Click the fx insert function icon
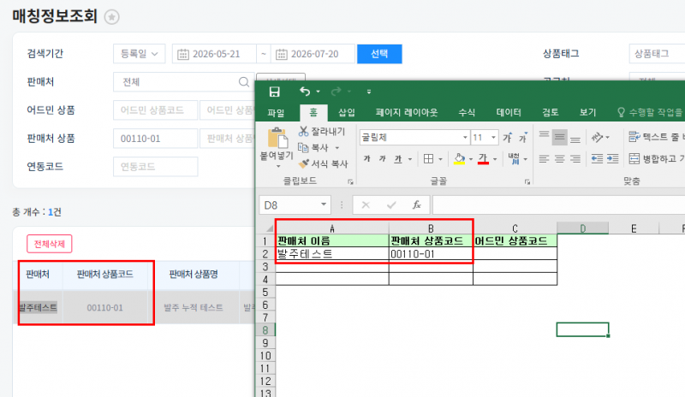Screen dimensions: 685x397 point(417,204)
